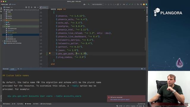Screen dimensions: 190x107
Task: Expand the assets folder
Action: (x=4, y=16)
